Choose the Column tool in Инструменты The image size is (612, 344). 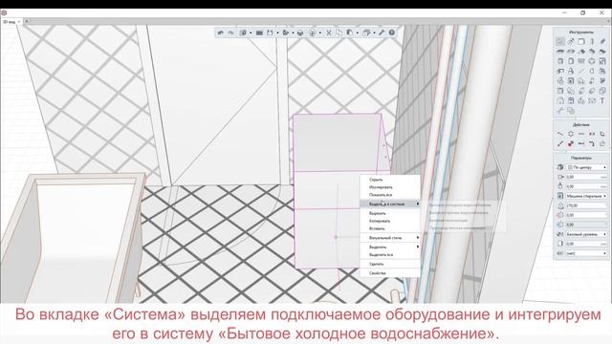[592, 41]
